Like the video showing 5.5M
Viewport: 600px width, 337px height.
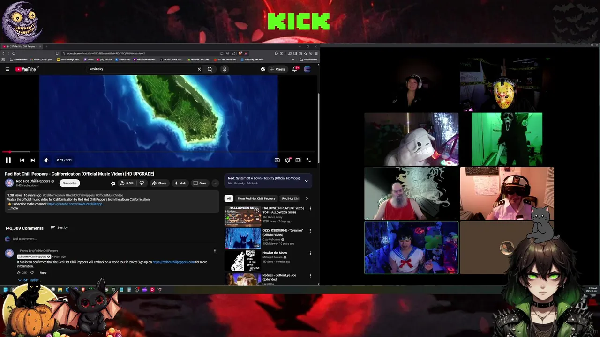tap(127, 183)
